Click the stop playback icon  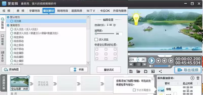coord(158,60)
